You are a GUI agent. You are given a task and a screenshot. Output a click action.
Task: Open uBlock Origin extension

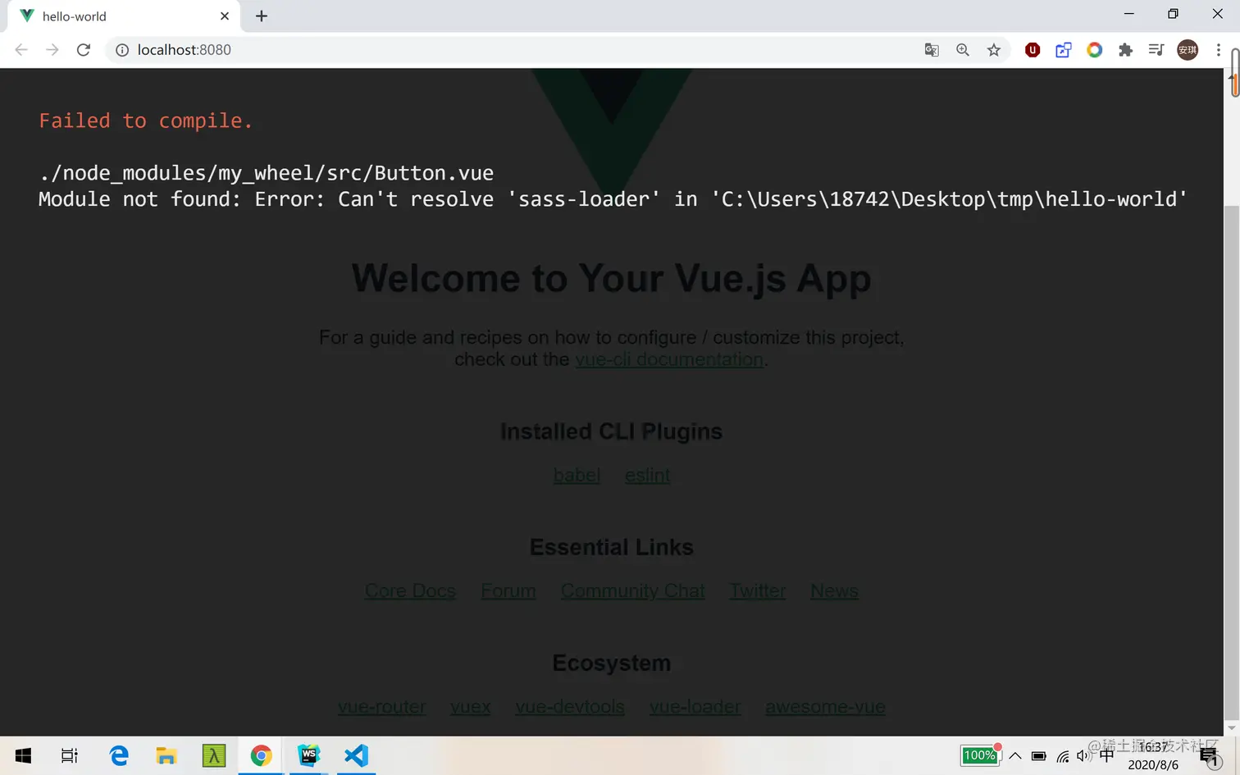[1033, 50]
